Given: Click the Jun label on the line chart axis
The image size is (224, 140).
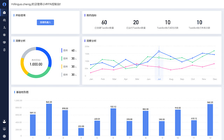Looking at the screenshot, I should tap(148, 79).
